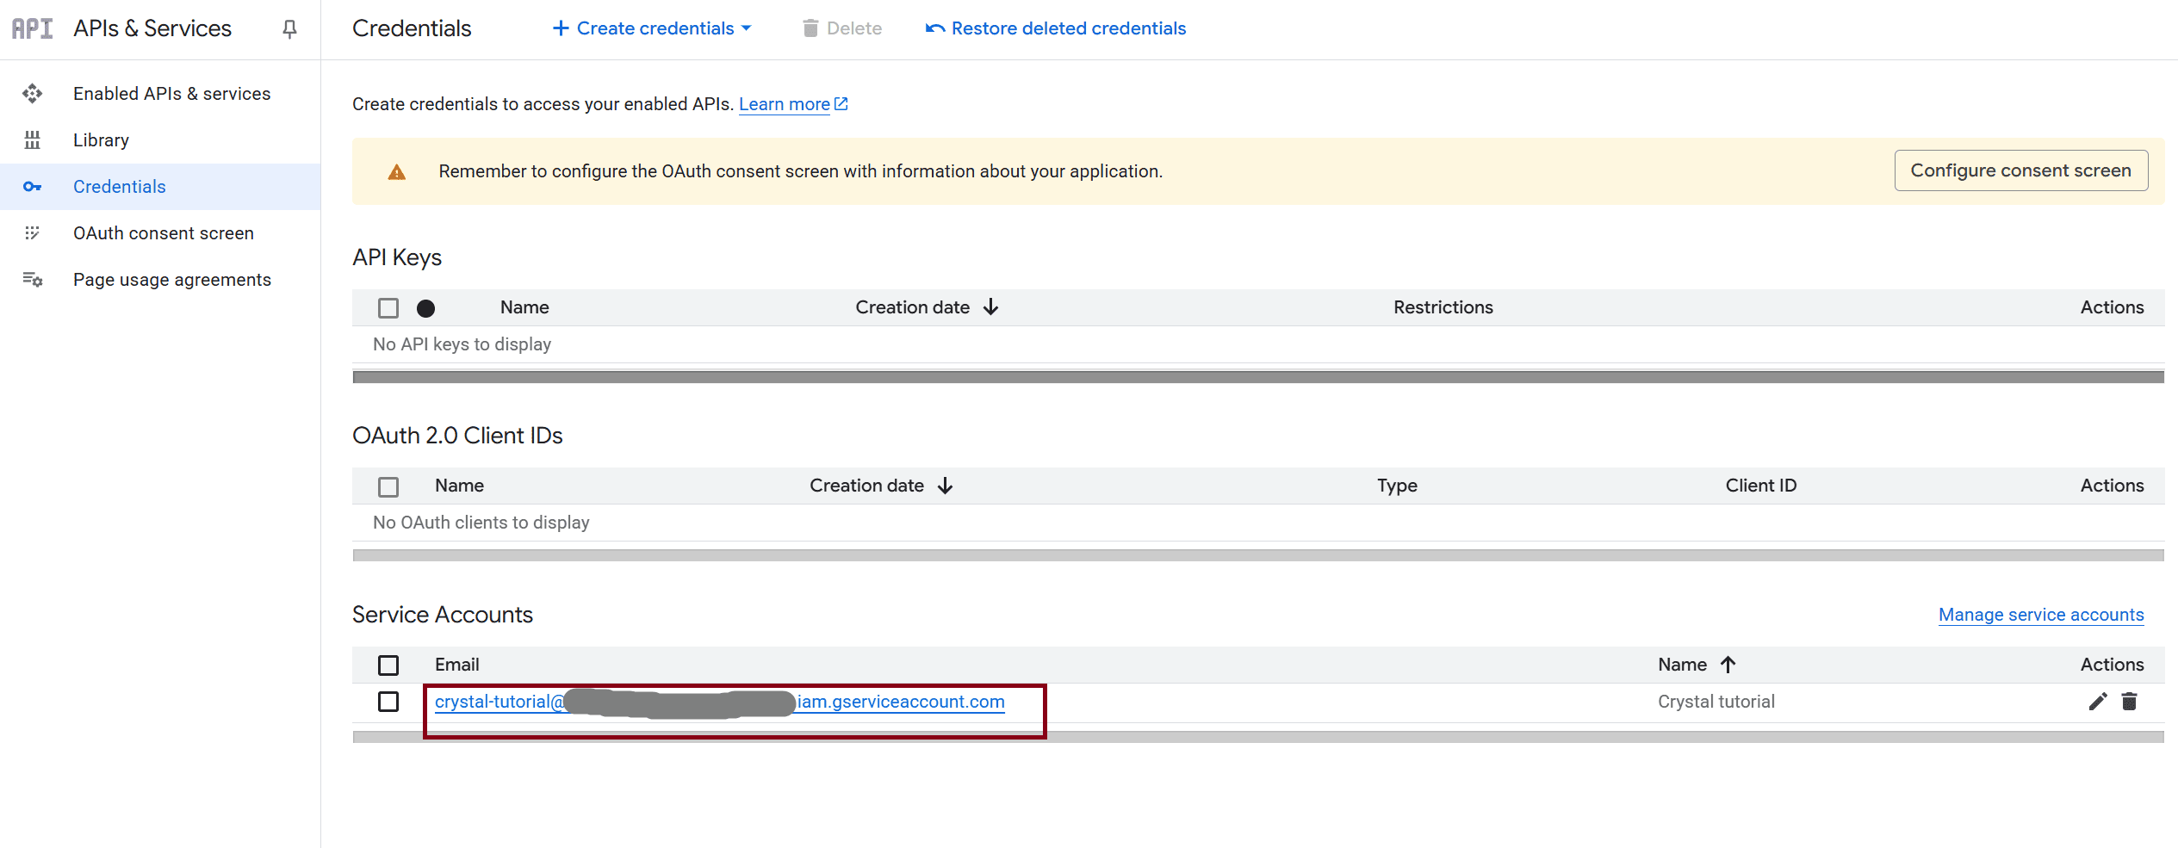Click the plus icon beside Create credentials
Screen dimensions: 2178x848
[561, 28]
